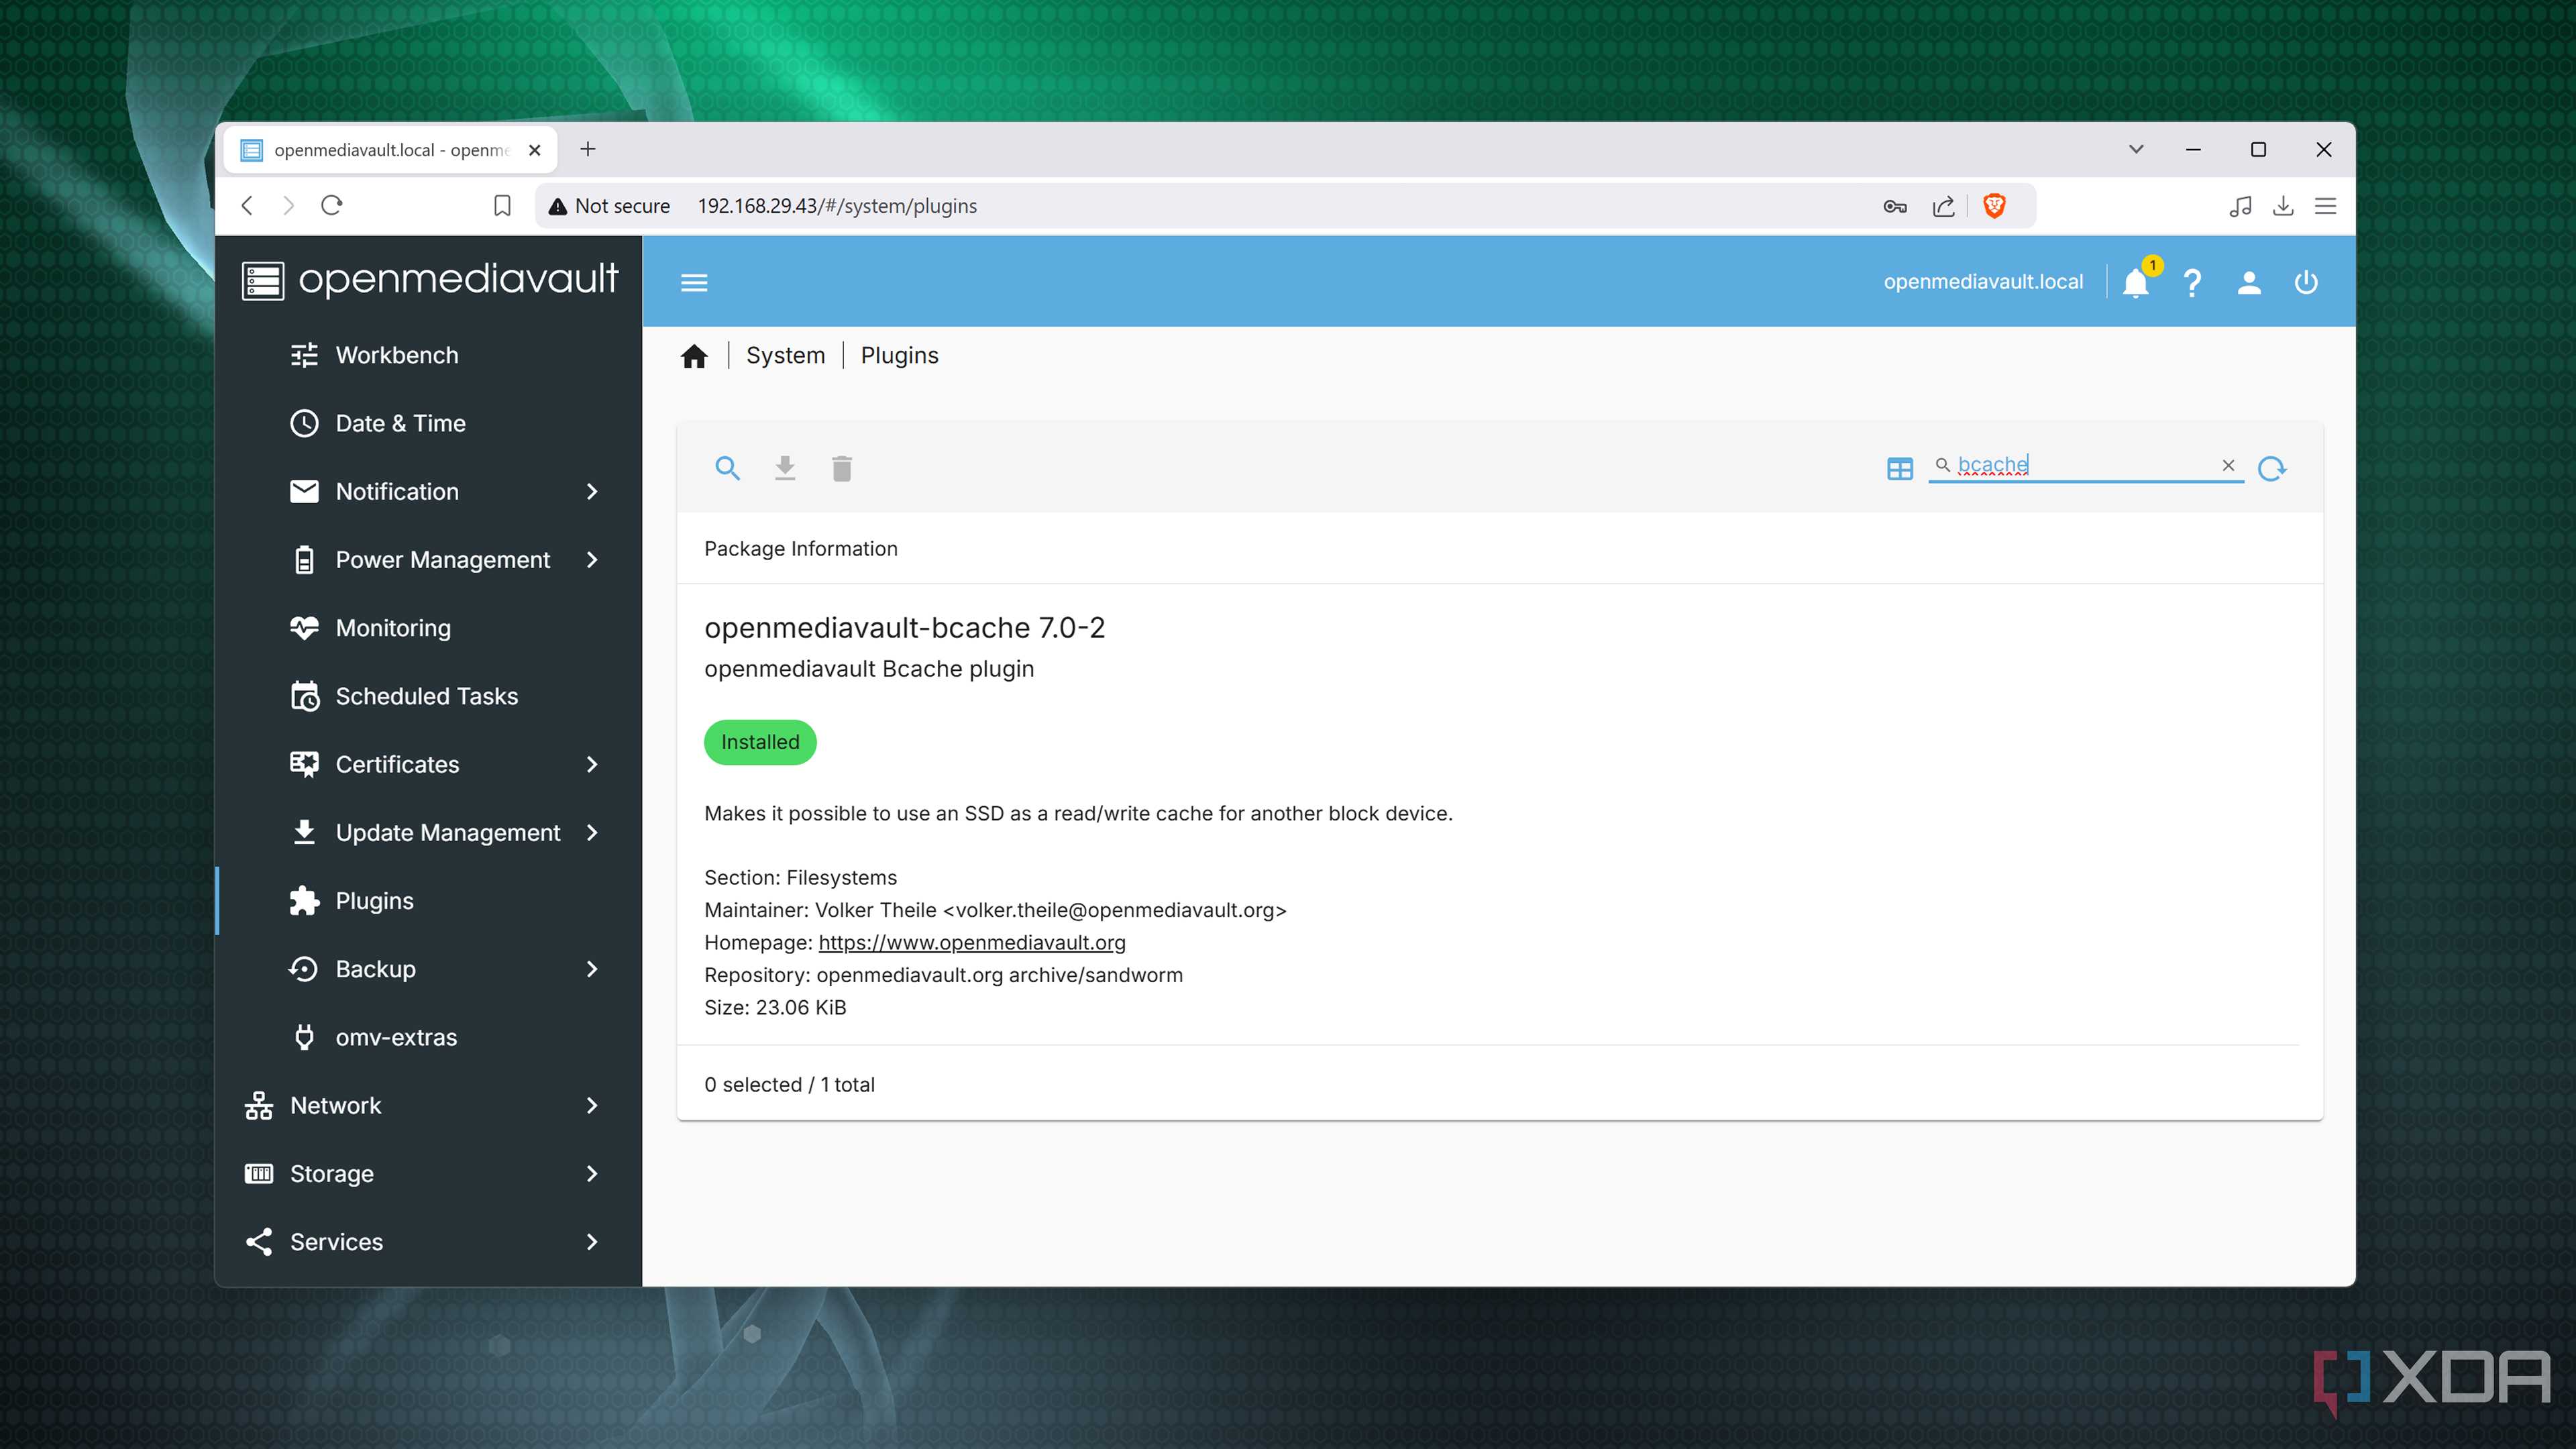The image size is (2576, 1449).
Task: Open the user account menu
Action: 2249,282
